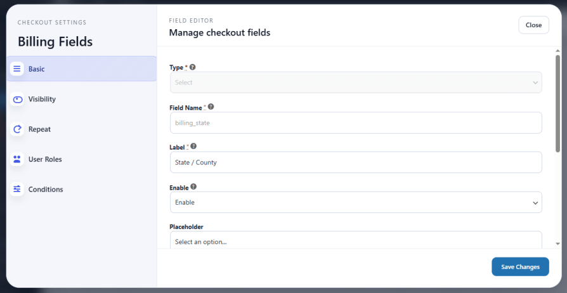Open the Type select dropdown
Screen dimensions: 567x293
pos(355,82)
